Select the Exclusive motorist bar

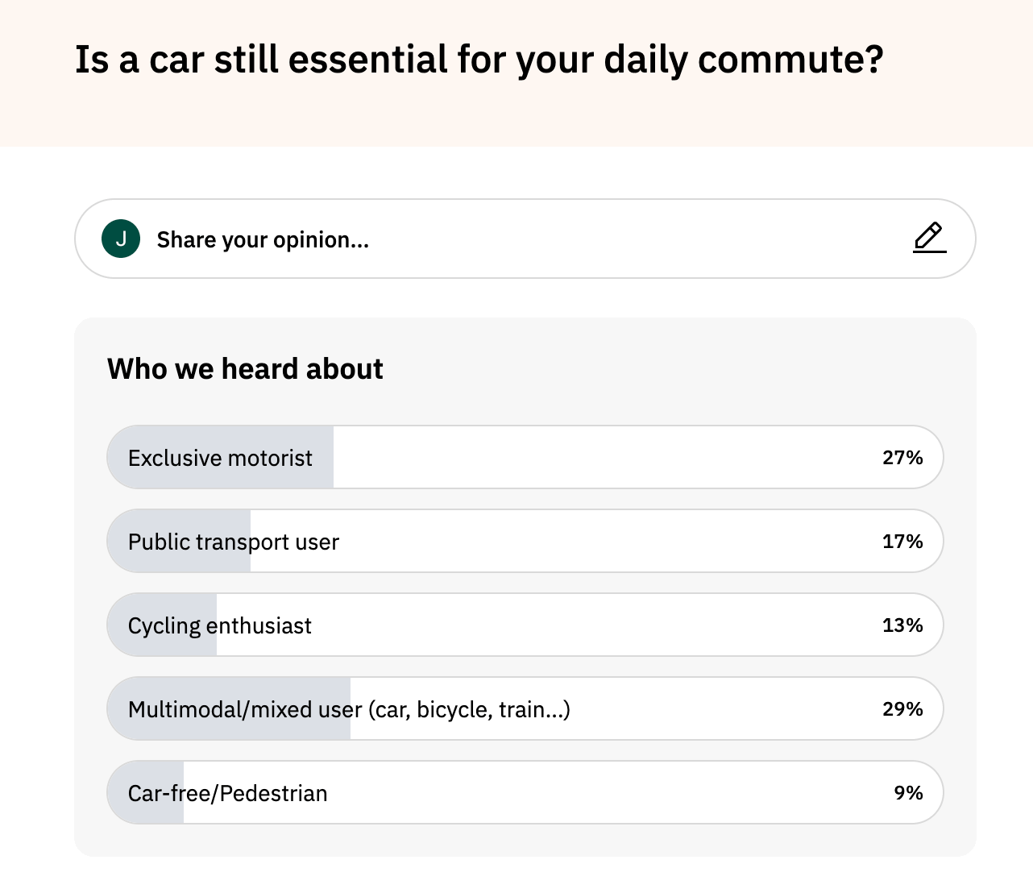point(525,457)
